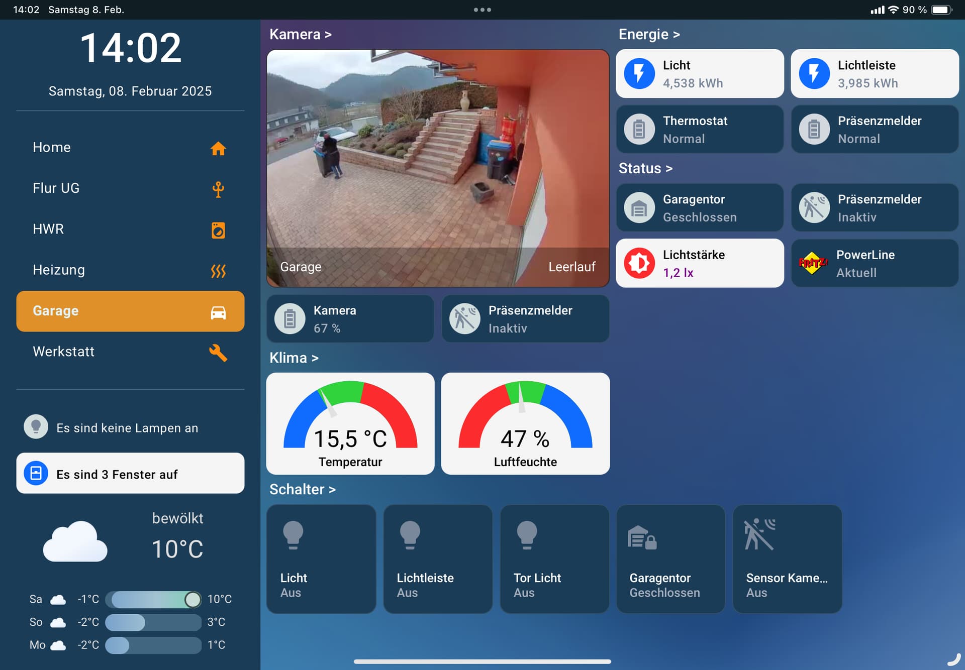965x670 pixels.
Task: Expand the Status section header
Action: coord(645,168)
